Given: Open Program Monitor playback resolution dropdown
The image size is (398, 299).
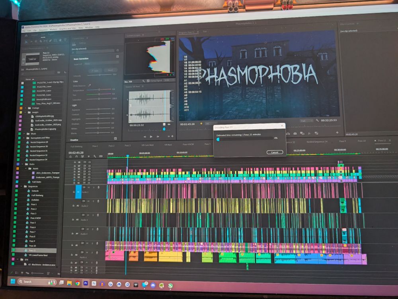Looking at the screenshot, I should (x=306, y=121).
